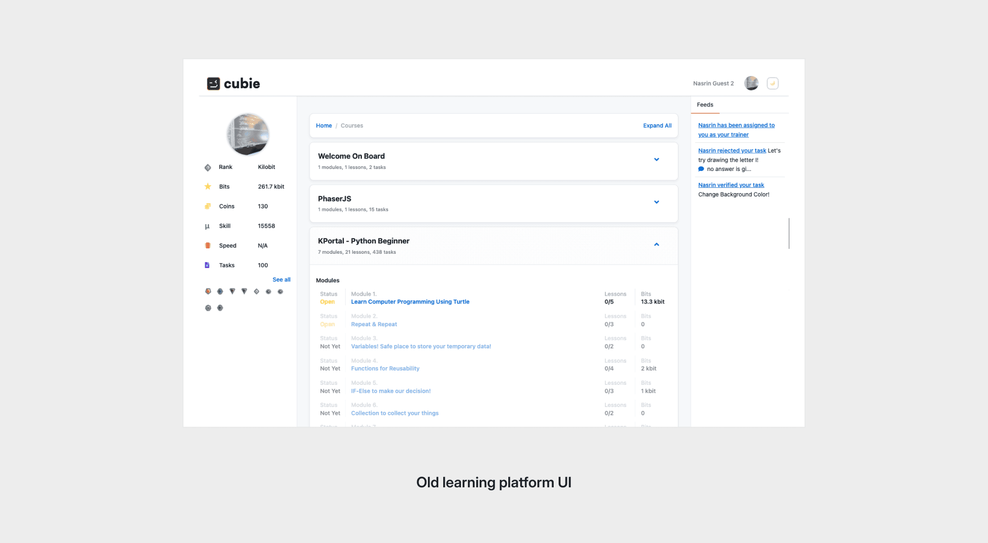Click the cubie logo icon

coord(213,84)
